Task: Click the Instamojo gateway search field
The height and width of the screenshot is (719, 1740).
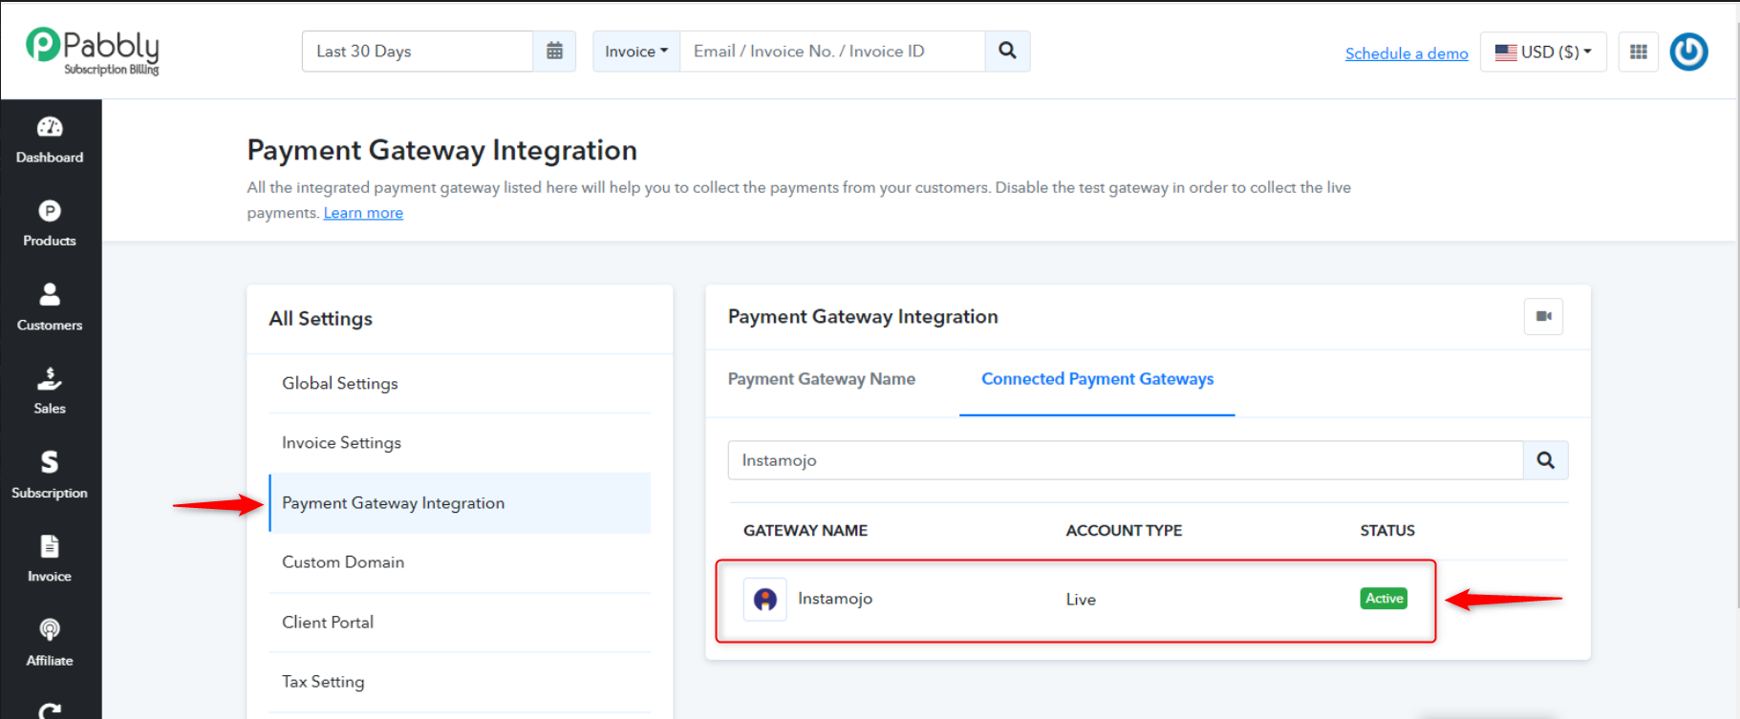Action: click(x=1126, y=460)
